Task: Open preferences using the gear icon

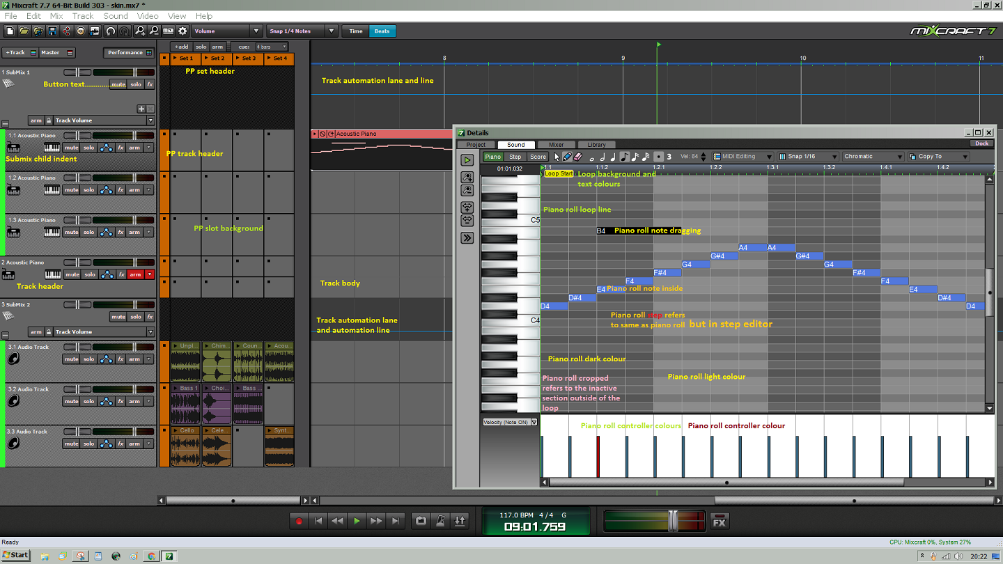Action: [182, 31]
